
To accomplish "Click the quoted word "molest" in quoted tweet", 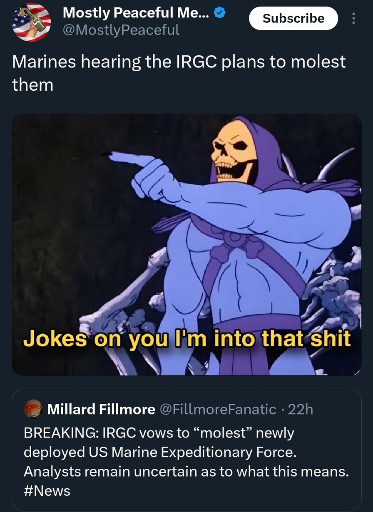I will coord(222,433).
